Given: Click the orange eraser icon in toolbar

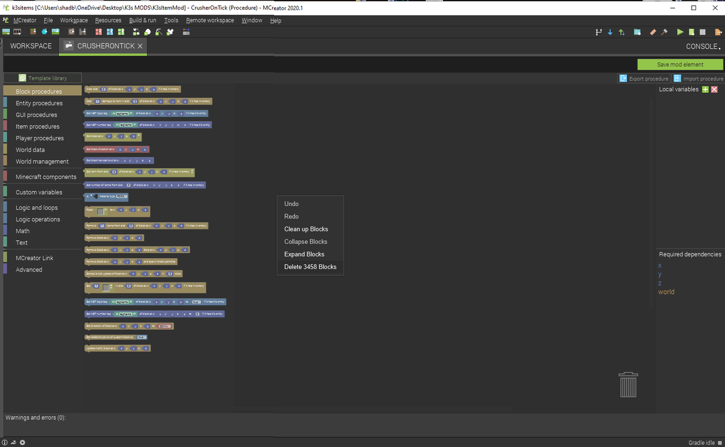Looking at the screenshot, I should [653, 32].
